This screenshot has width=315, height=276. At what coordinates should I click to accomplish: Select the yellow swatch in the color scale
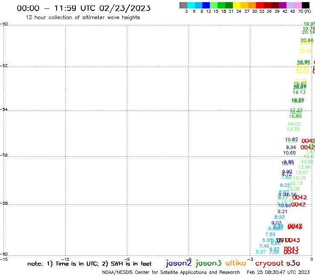pos(237,5)
